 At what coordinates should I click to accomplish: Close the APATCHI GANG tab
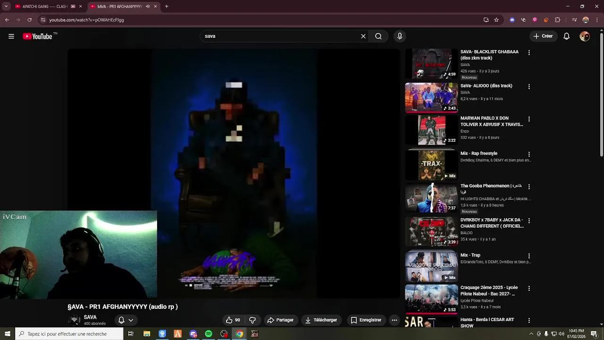coord(81,7)
